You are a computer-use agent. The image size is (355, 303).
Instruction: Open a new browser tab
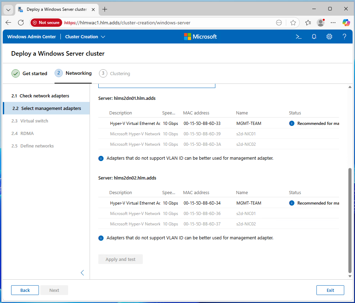pyautogui.click(x=105, y=9)
